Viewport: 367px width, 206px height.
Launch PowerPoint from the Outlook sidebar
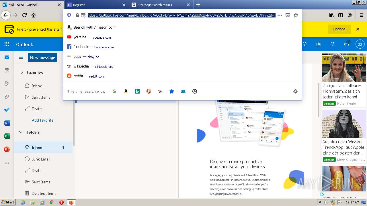(x=7, y=149)
